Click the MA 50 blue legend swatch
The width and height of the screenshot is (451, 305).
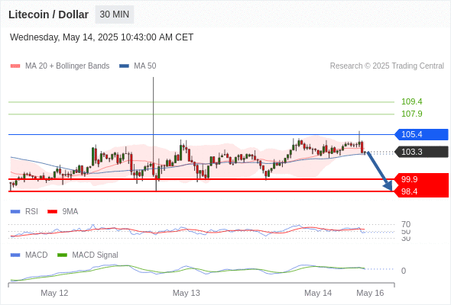click(124, 66)
